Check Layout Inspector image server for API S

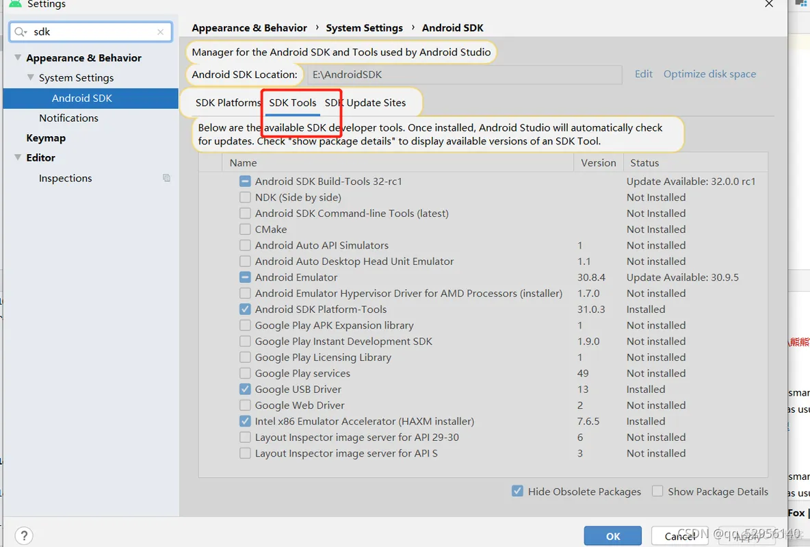click(245, 454)
